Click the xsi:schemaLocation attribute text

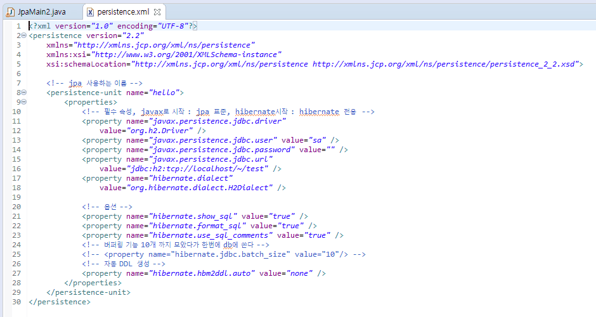[x=89, y=64]
